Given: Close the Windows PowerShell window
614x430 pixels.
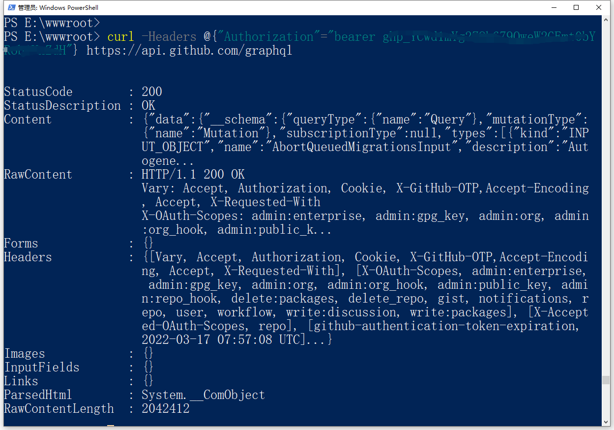Looking at the screenshot, I should [x=599, y=7].
